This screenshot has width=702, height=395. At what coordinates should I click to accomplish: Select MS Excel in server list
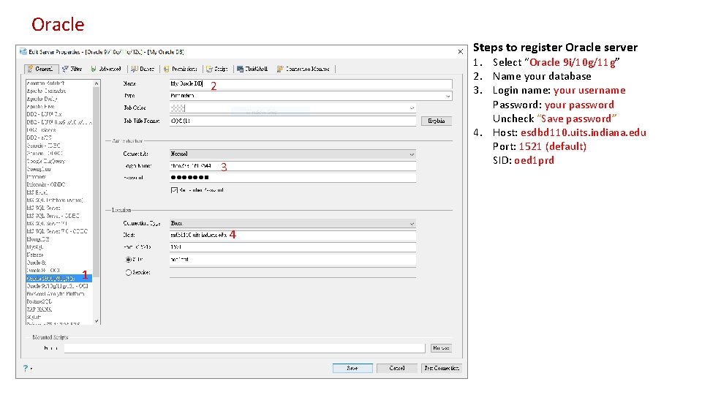[x=37, y=192]
